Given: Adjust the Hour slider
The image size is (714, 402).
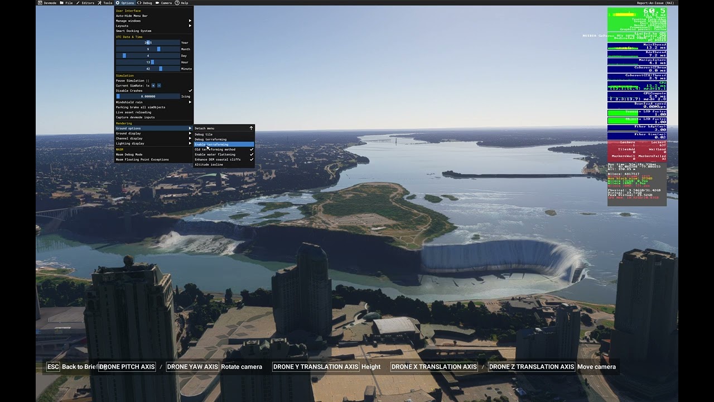Looking at the screenshot, I should [x=148, y=62].
